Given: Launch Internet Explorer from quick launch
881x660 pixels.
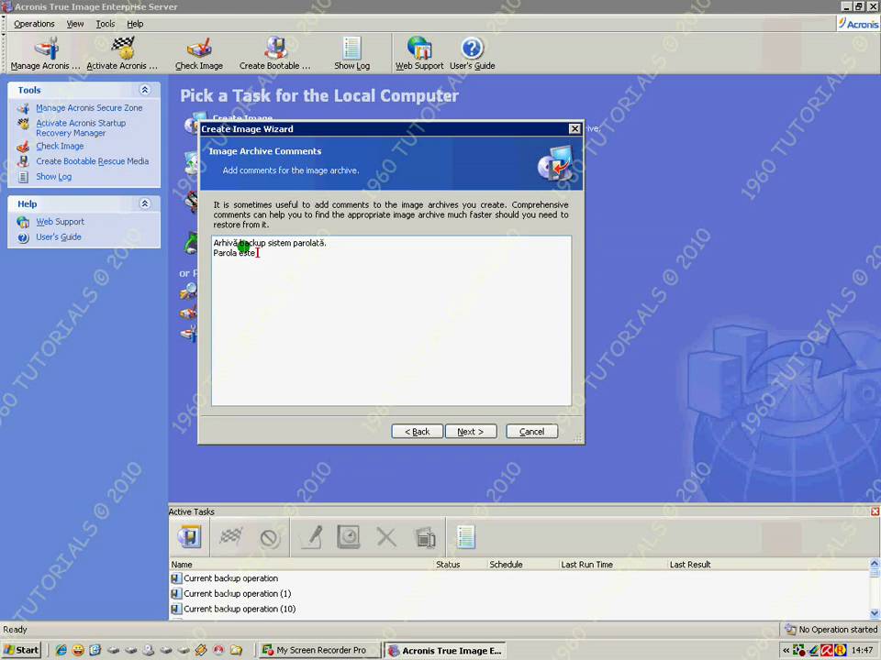Looking at the screenshot, I should click(61, 650).
